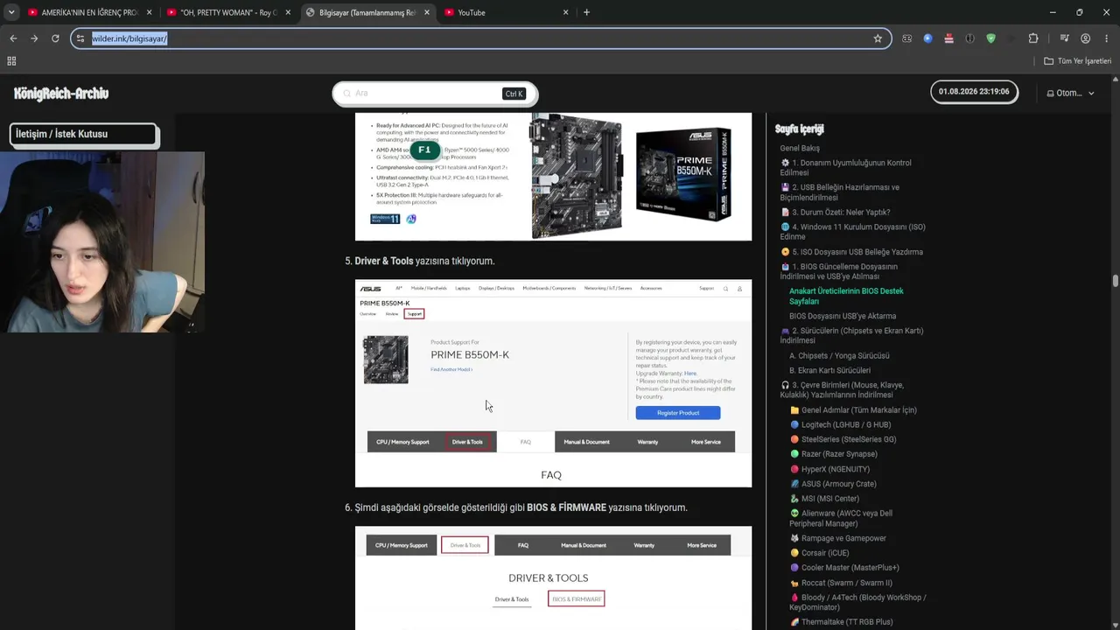Open the PRIME B550M-K support page image
Image resolution: width=1120 pixels, height=630 pixels.
click(553, 383)
